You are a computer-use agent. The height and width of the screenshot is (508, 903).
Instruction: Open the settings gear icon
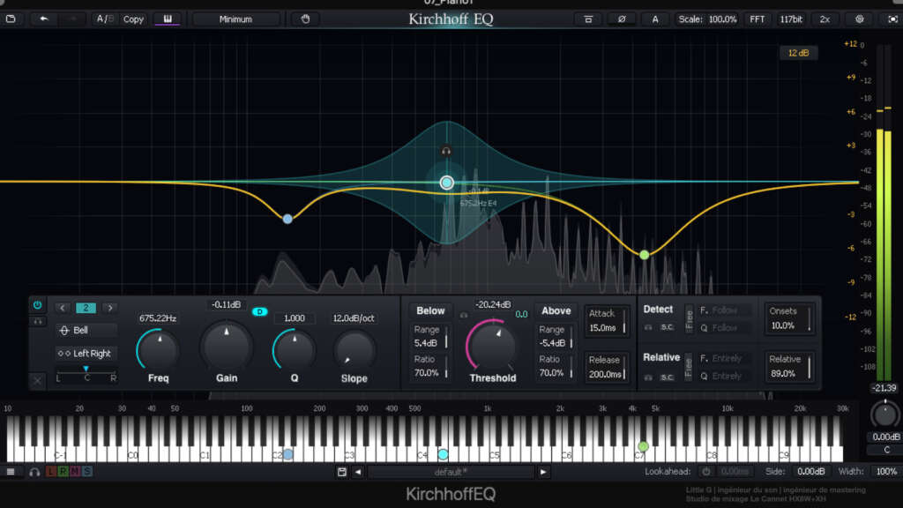[x=859, y=19]
